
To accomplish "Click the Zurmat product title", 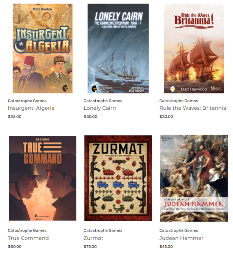I will click(93, 238).
